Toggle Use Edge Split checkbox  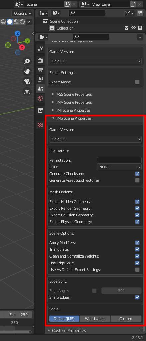click(x=137, y=263)
